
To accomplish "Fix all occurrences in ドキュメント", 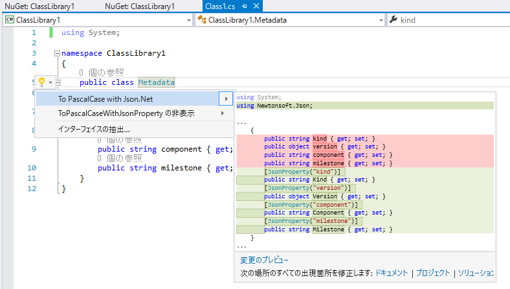I will (x=392, y=273).
